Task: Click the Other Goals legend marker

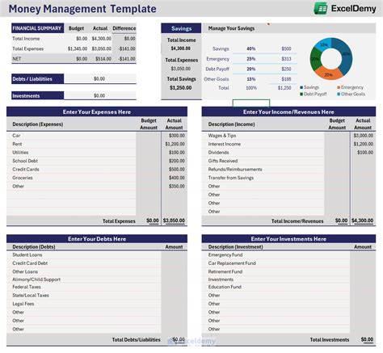Action: 339,94
